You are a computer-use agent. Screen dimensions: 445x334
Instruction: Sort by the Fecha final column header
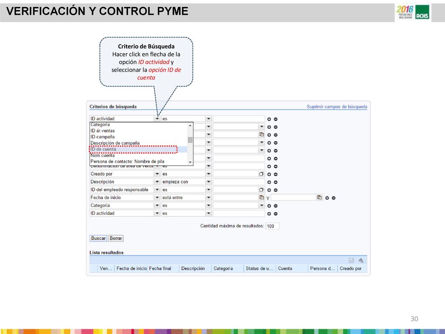click(163, 268)
